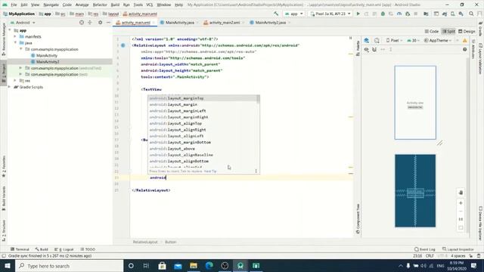
Task: Open the AppTheme dropdown
Action: click(x=438, y=40)
